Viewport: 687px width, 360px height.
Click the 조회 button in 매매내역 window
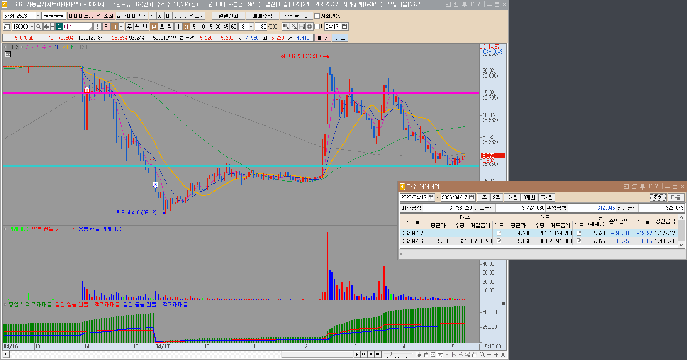[x=658, y=197]
